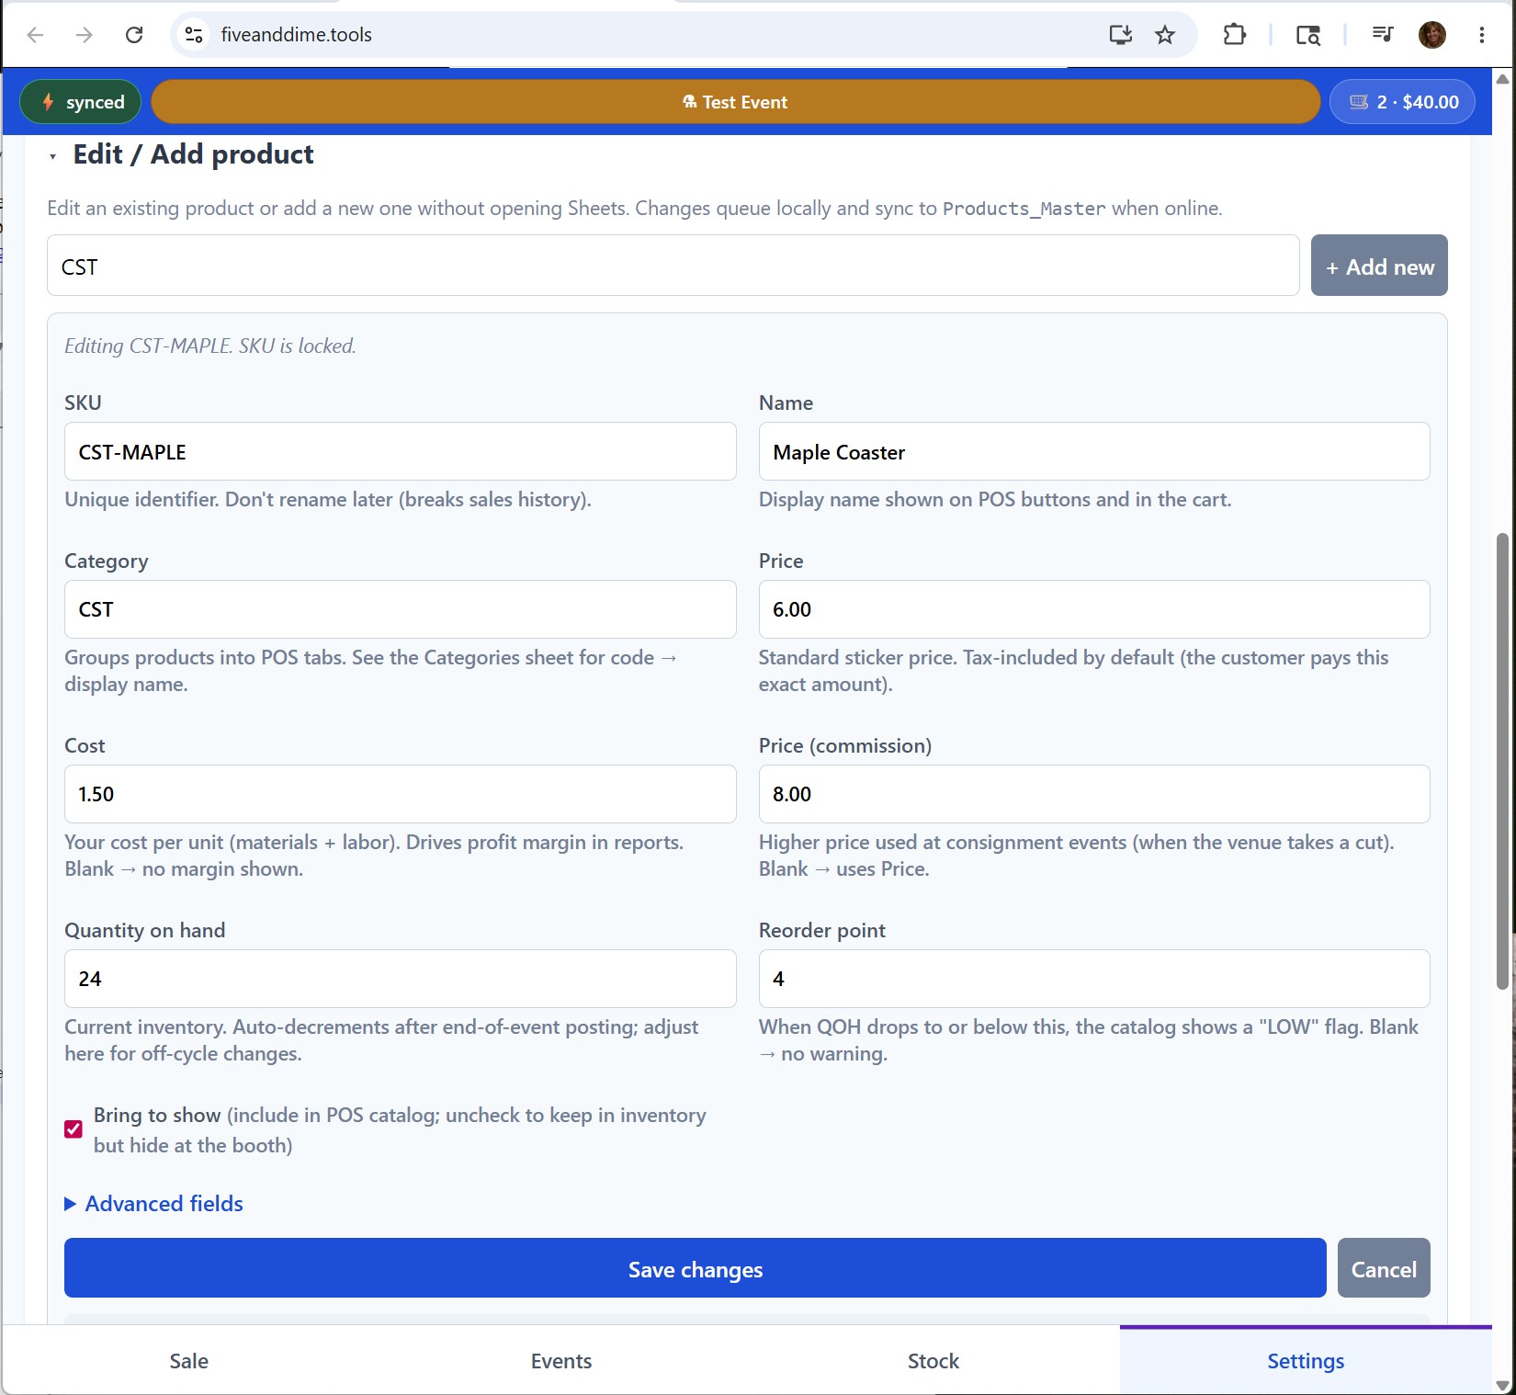Screen dimensions: 1516x1395
Task: Switch to the Events tab
Action: click(561, 1360)
